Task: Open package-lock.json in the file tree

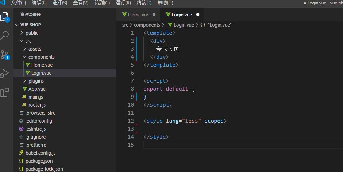Action: pos(44,169)
